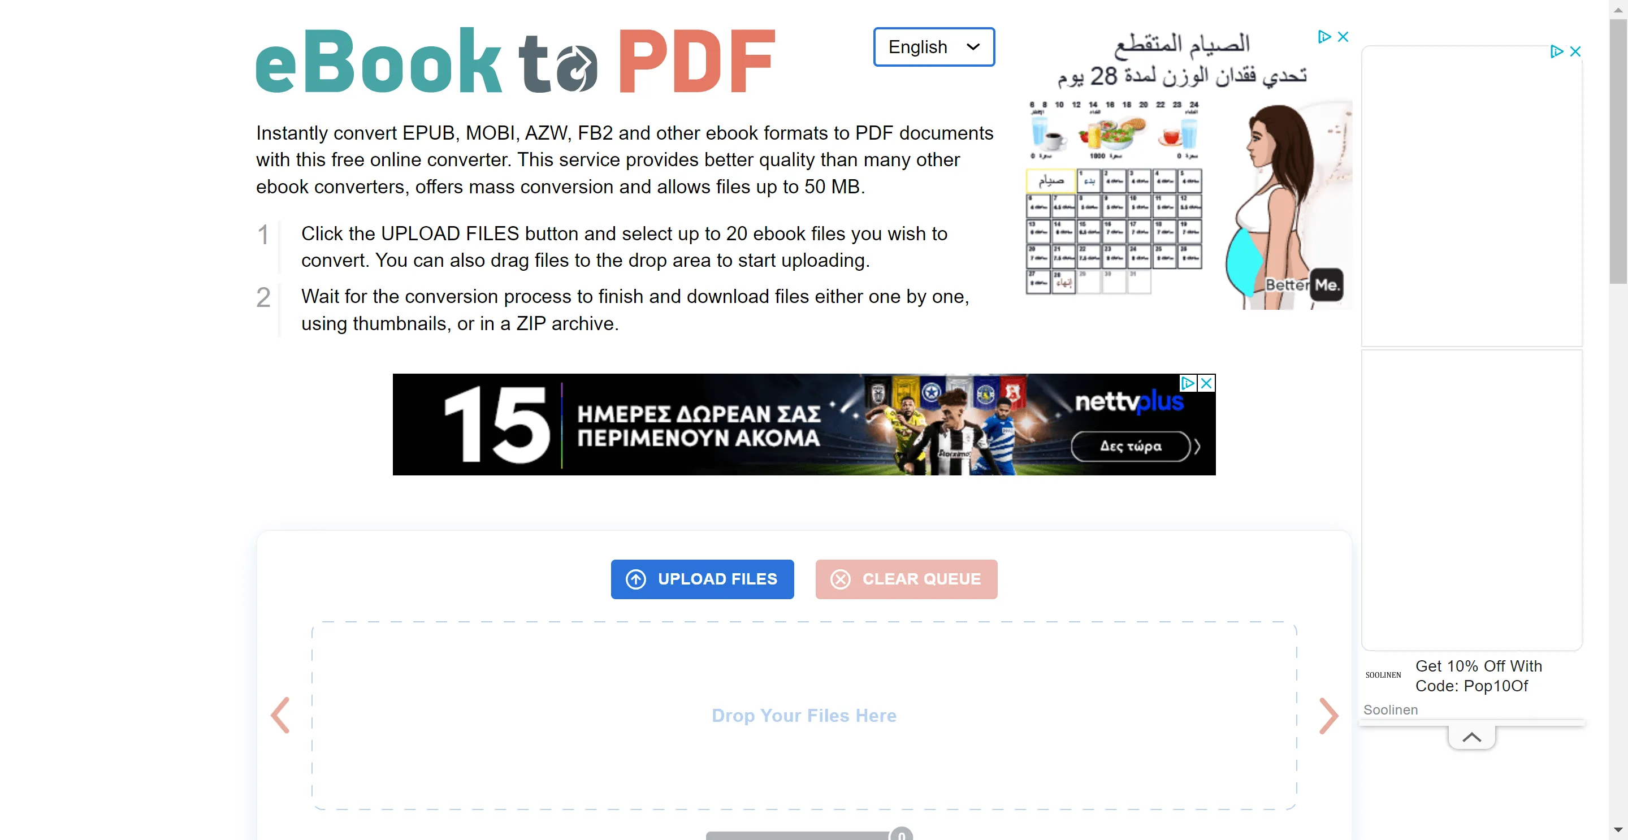Click the upload icon inside UPLOAD FILES

(635, 579)
